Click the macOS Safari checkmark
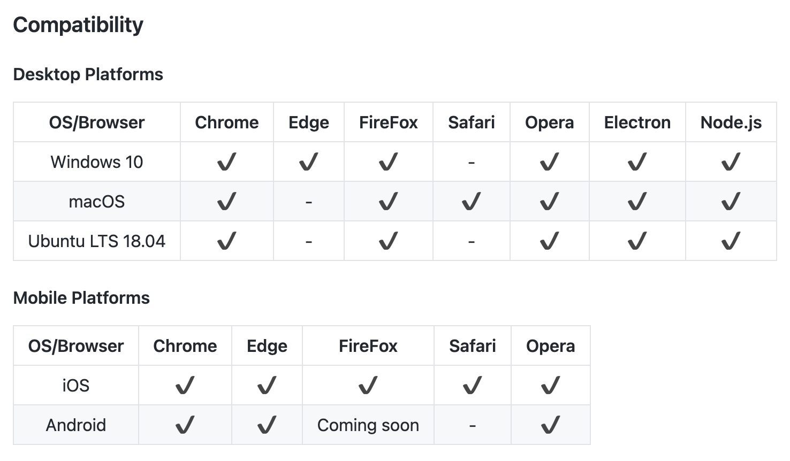This screenshot has height=461, width=790. pyautogui.click(x=471, y=201)
